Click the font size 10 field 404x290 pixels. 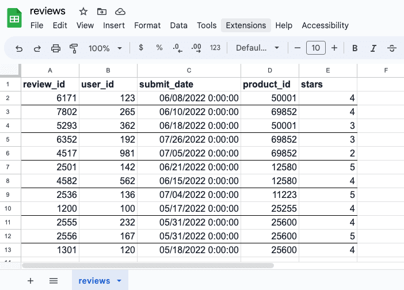[x=315, y=48]
